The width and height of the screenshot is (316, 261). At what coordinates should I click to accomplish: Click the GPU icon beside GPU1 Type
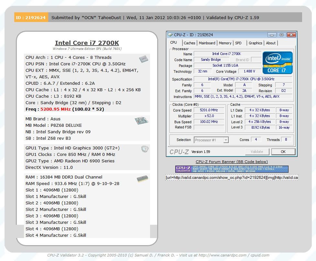pyautogui.click(x=145, y=149)
